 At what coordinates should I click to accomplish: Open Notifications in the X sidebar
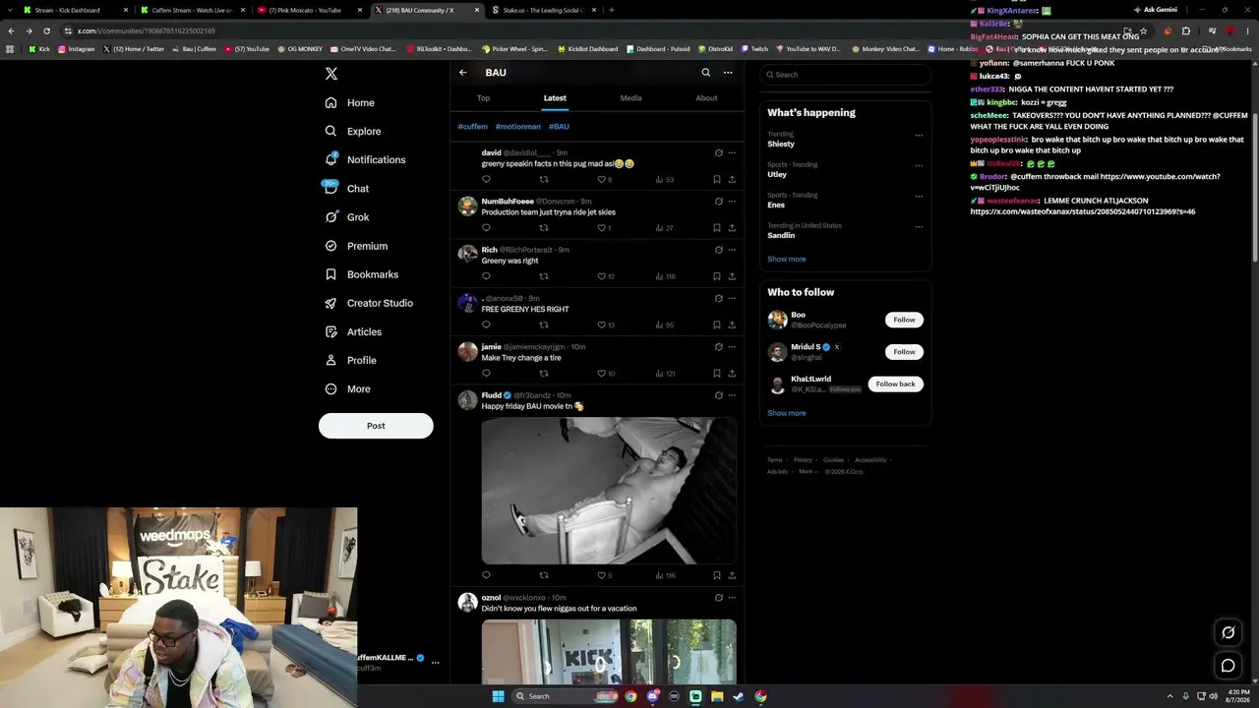pyautogui.click(x=364, y=159)
